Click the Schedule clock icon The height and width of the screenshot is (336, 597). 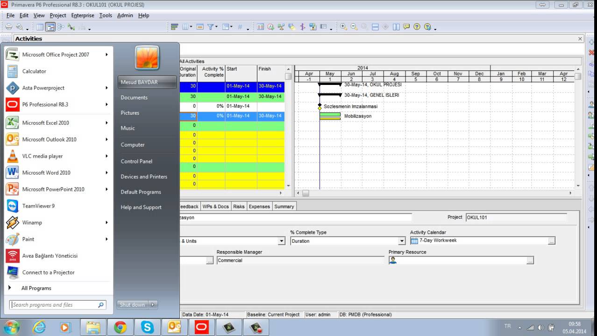[270, 27]
